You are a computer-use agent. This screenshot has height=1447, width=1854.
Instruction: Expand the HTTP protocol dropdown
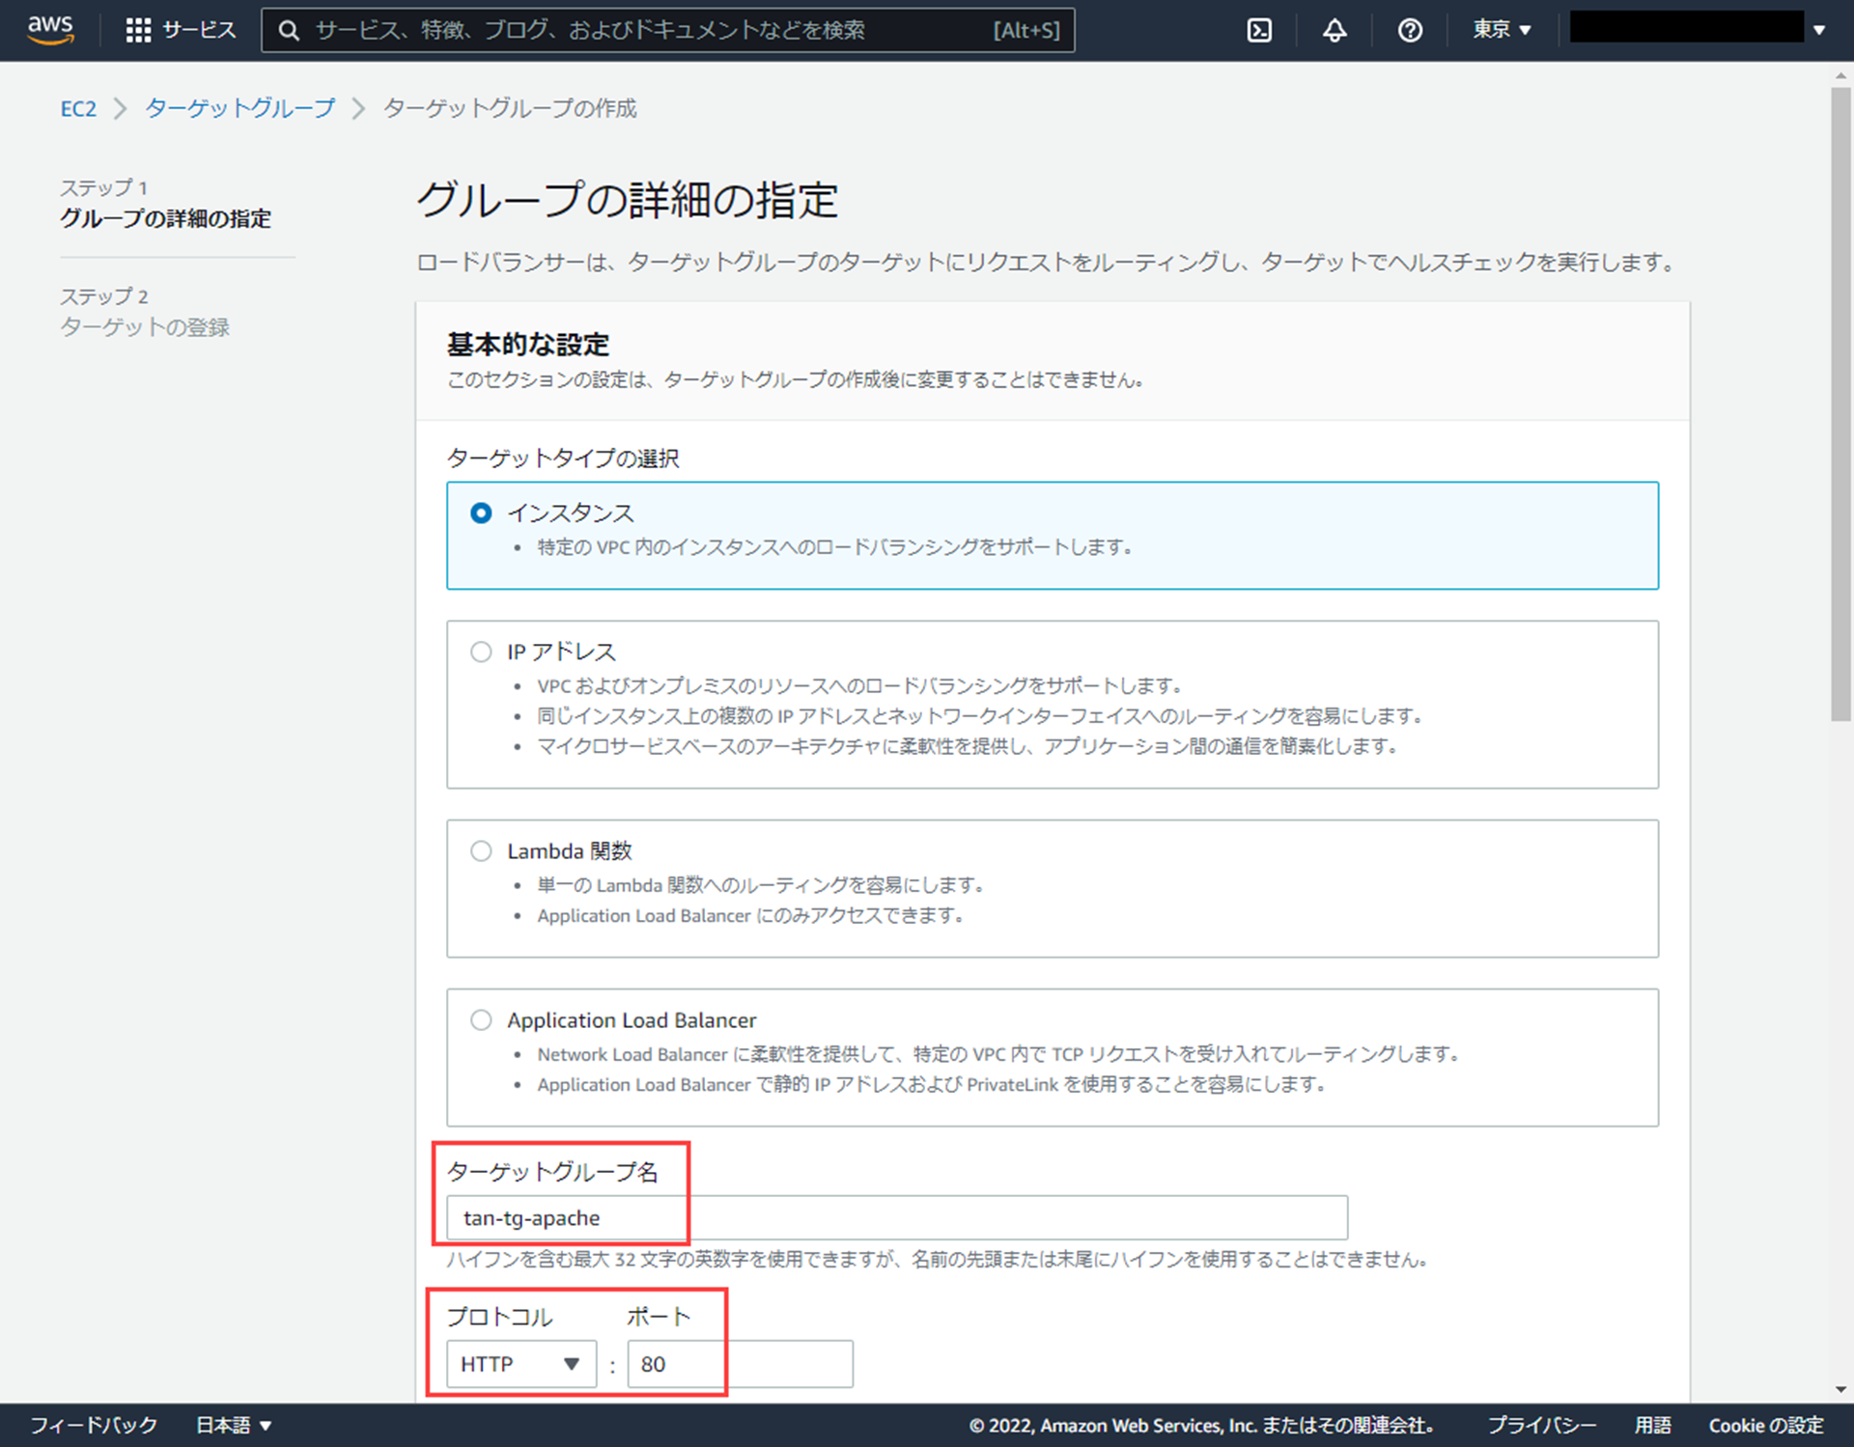coord(520,1364)
